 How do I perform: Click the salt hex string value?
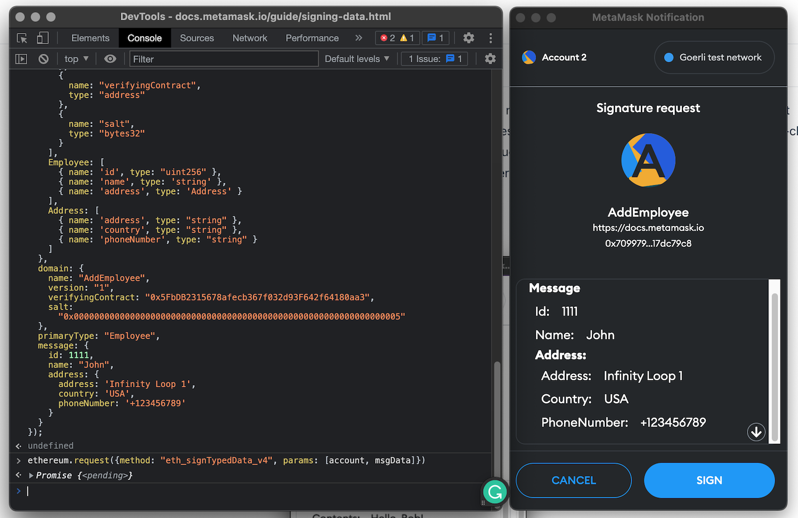pos(231,316)
